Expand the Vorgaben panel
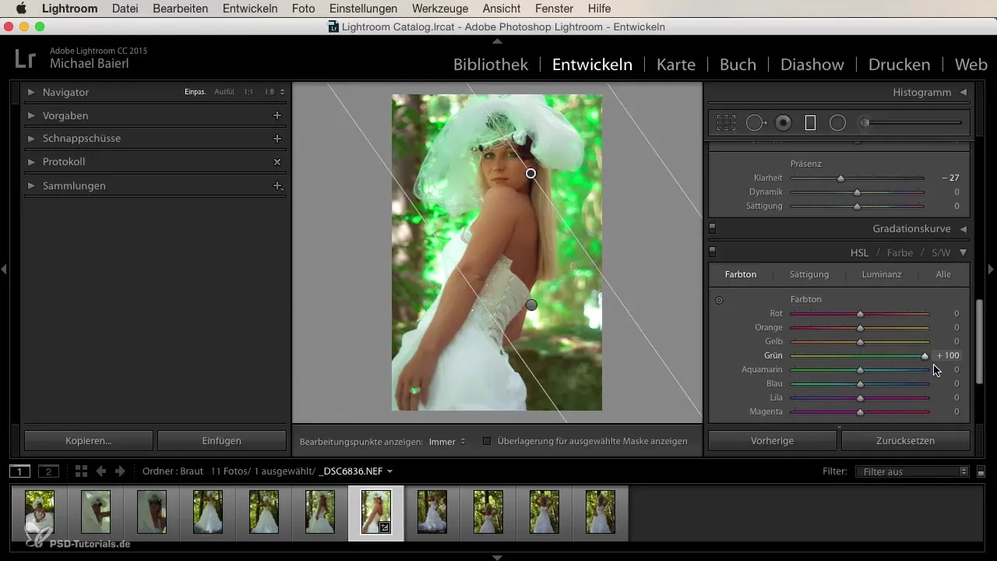Image resolution: width=997 pixels, height=561 pixels. pyautogui.click(x=31, y=115)
